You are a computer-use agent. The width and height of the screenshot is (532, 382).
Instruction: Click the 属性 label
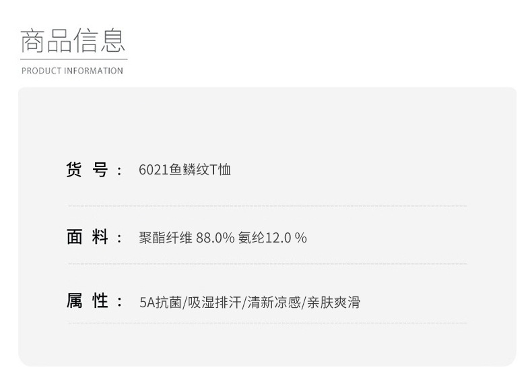(x=88, y=301)
